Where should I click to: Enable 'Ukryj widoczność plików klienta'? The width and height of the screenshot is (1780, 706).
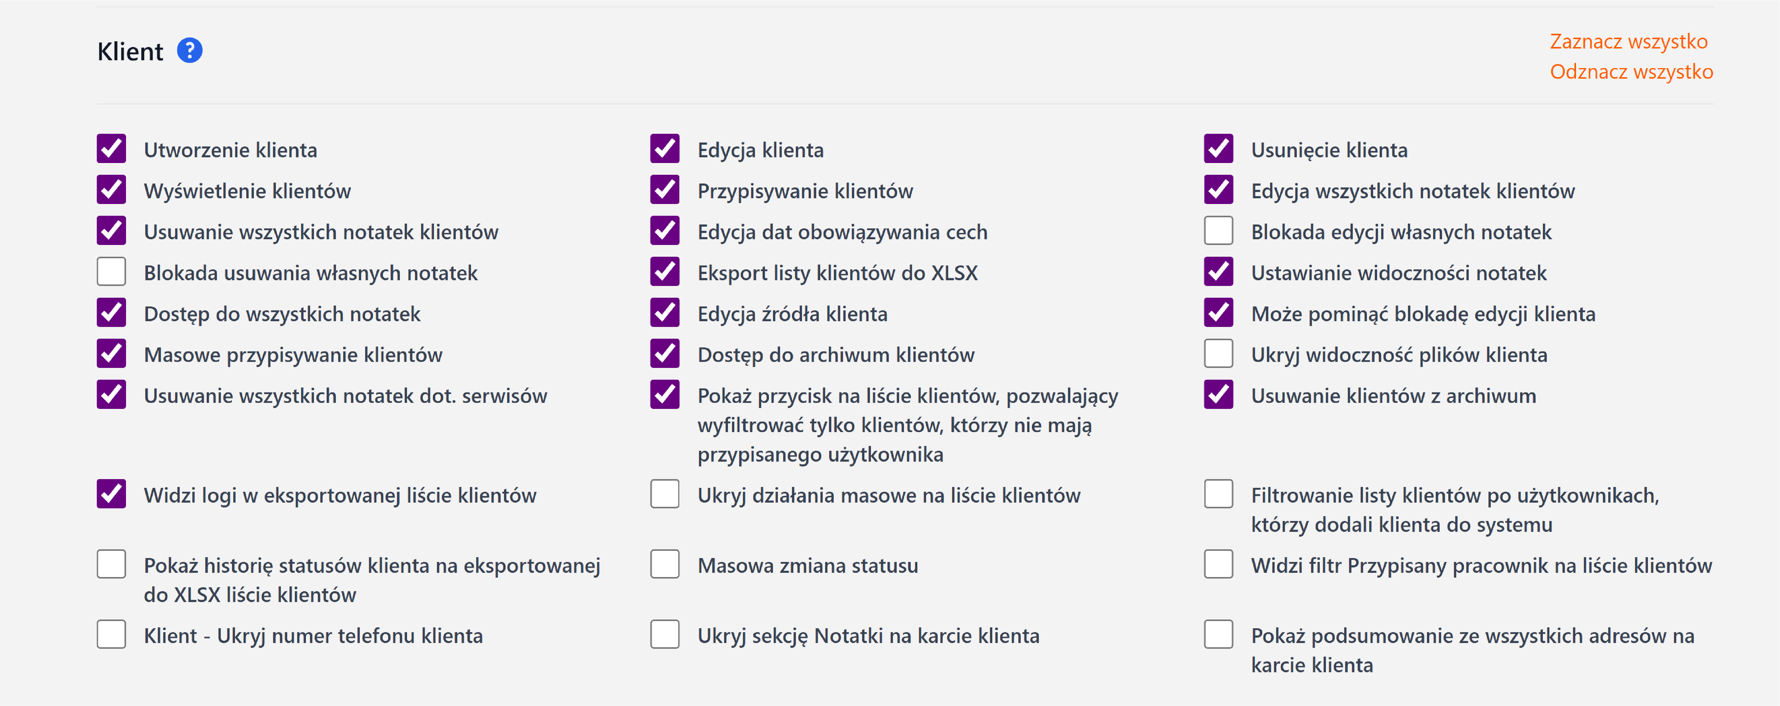click(1218, 354)
